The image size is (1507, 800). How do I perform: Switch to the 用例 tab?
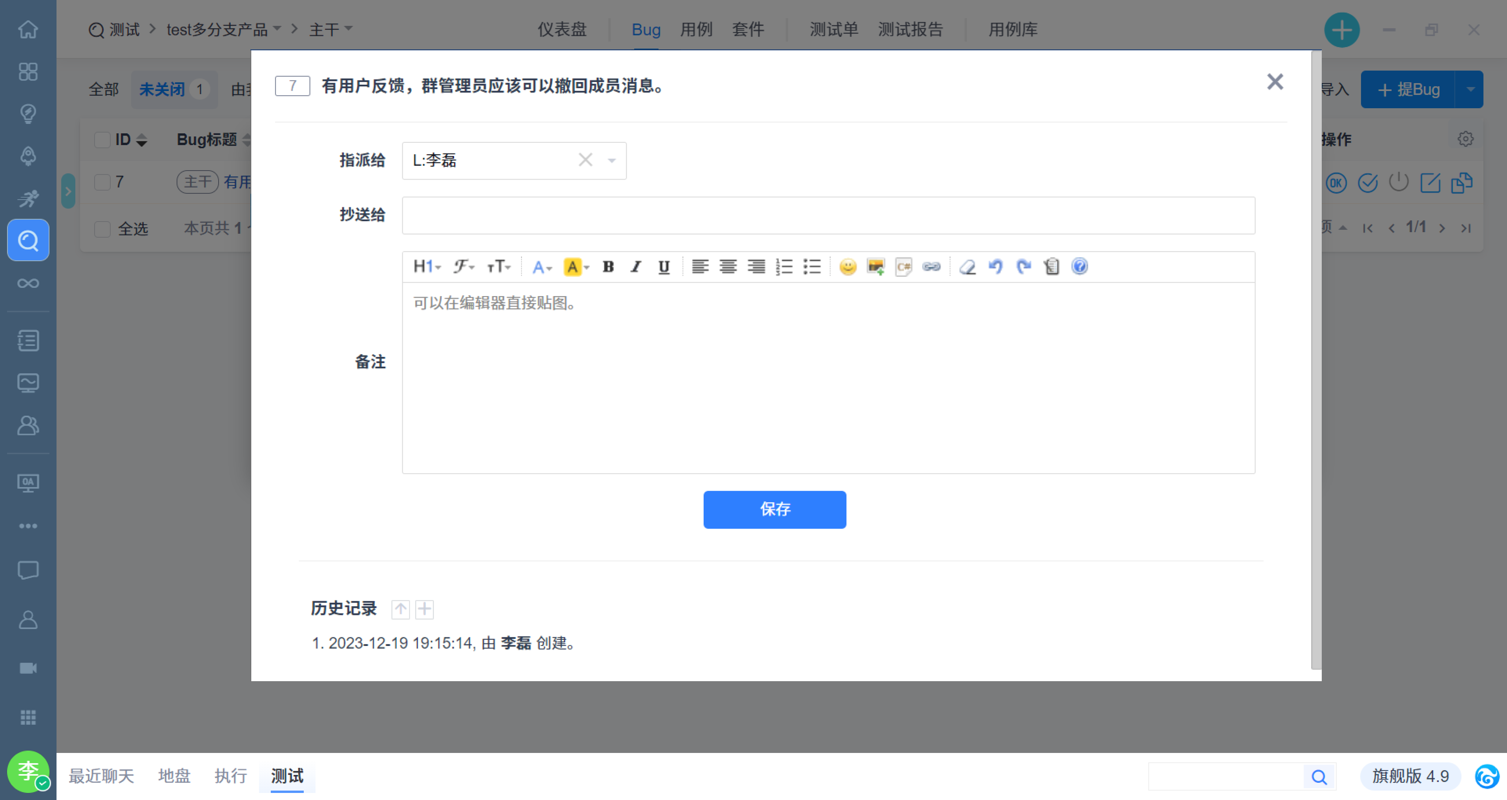696,29
